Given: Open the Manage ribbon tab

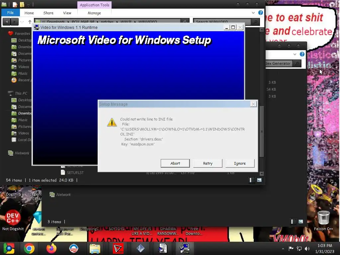Looking at the screenshot, I should [94, 13].
